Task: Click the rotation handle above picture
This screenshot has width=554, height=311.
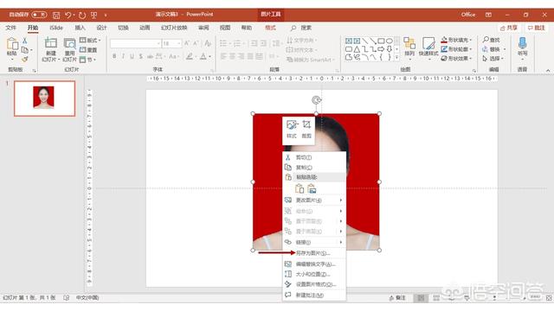Action: tap(316, 100)
